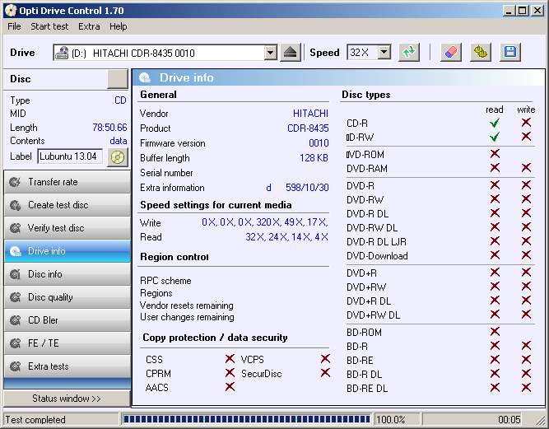Click the BD-ROM read red cross
549x429 pixels.
[x=495, y=331]
